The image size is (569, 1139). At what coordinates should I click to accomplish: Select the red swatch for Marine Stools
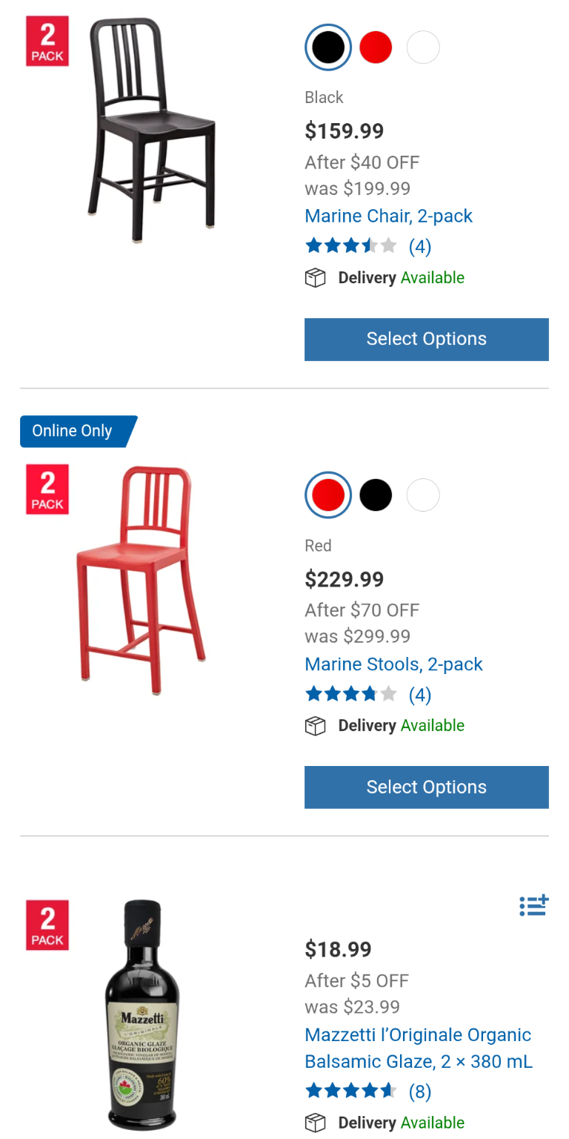pyautogui.click(x=328, y=495)
